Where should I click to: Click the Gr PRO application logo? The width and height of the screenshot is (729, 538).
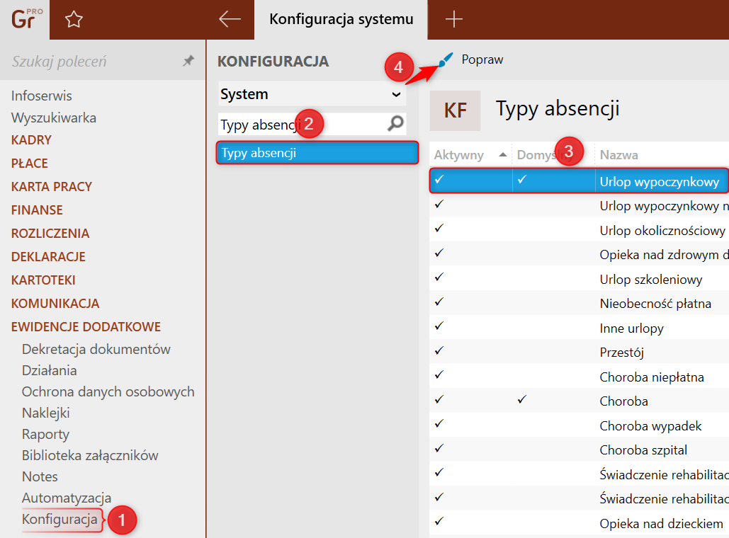tap(23, 19)
